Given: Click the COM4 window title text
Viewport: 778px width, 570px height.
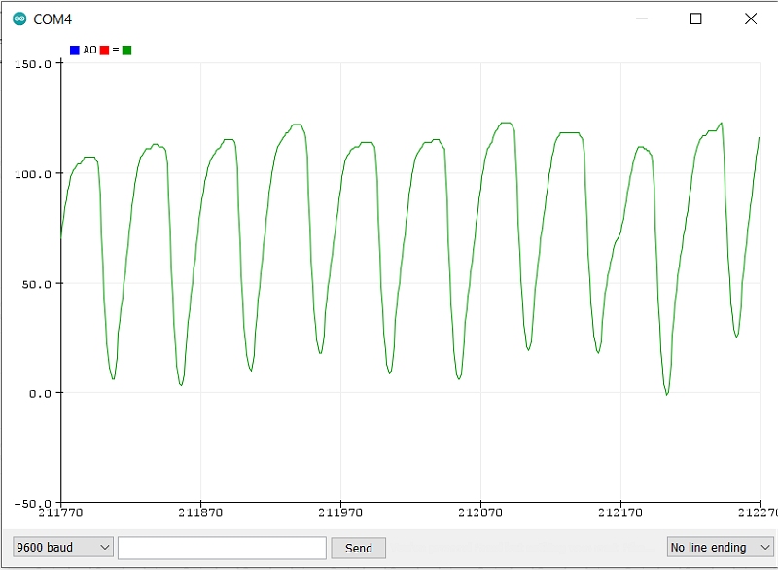Looking at the screenshot, I should point(53,19).
